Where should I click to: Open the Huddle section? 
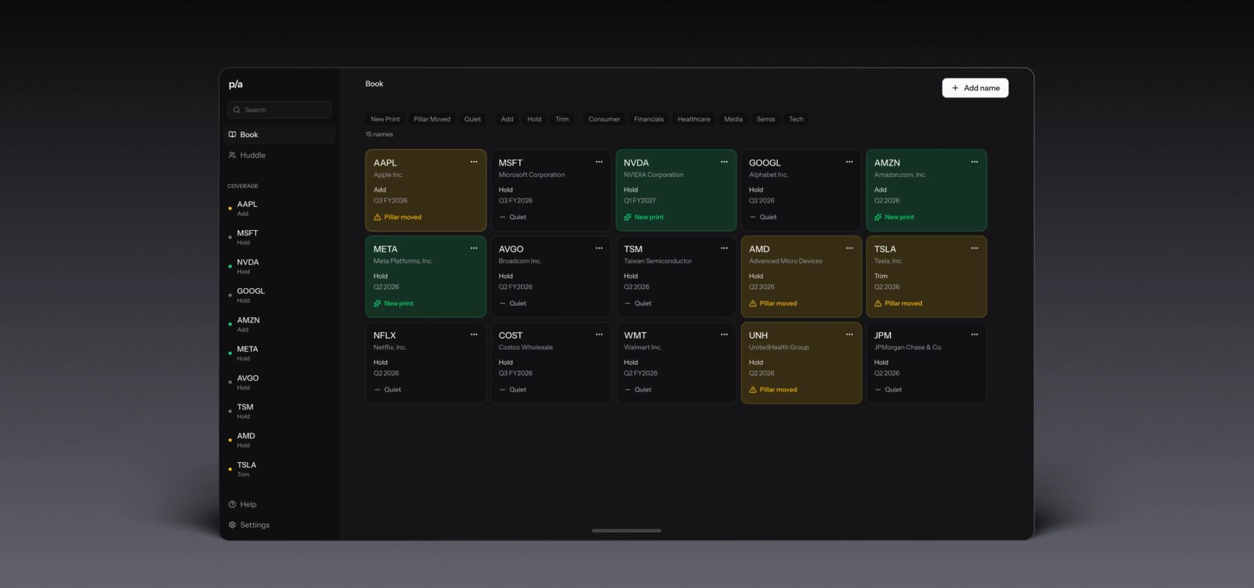tap(279, 155)
